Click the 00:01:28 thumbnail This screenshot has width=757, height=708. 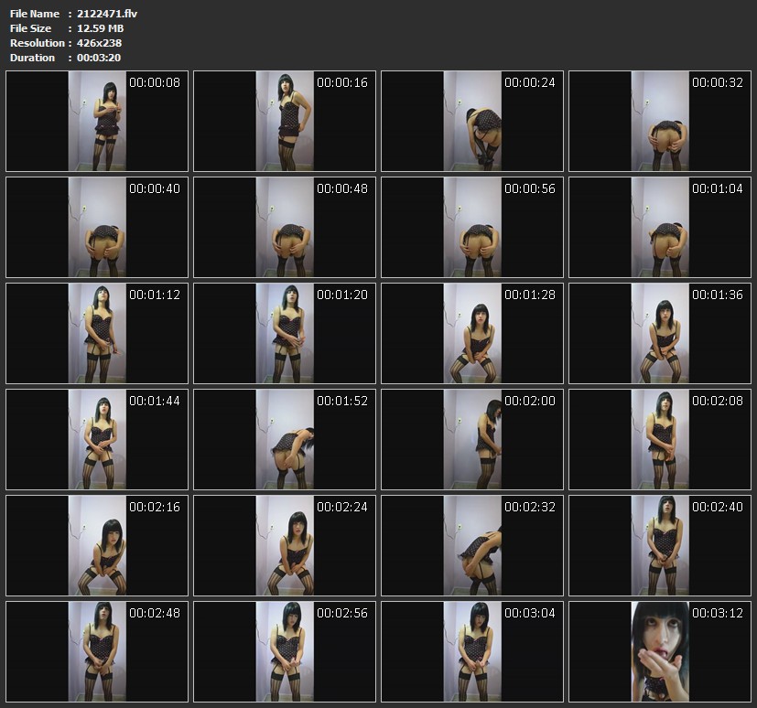[x=472, y=334]
